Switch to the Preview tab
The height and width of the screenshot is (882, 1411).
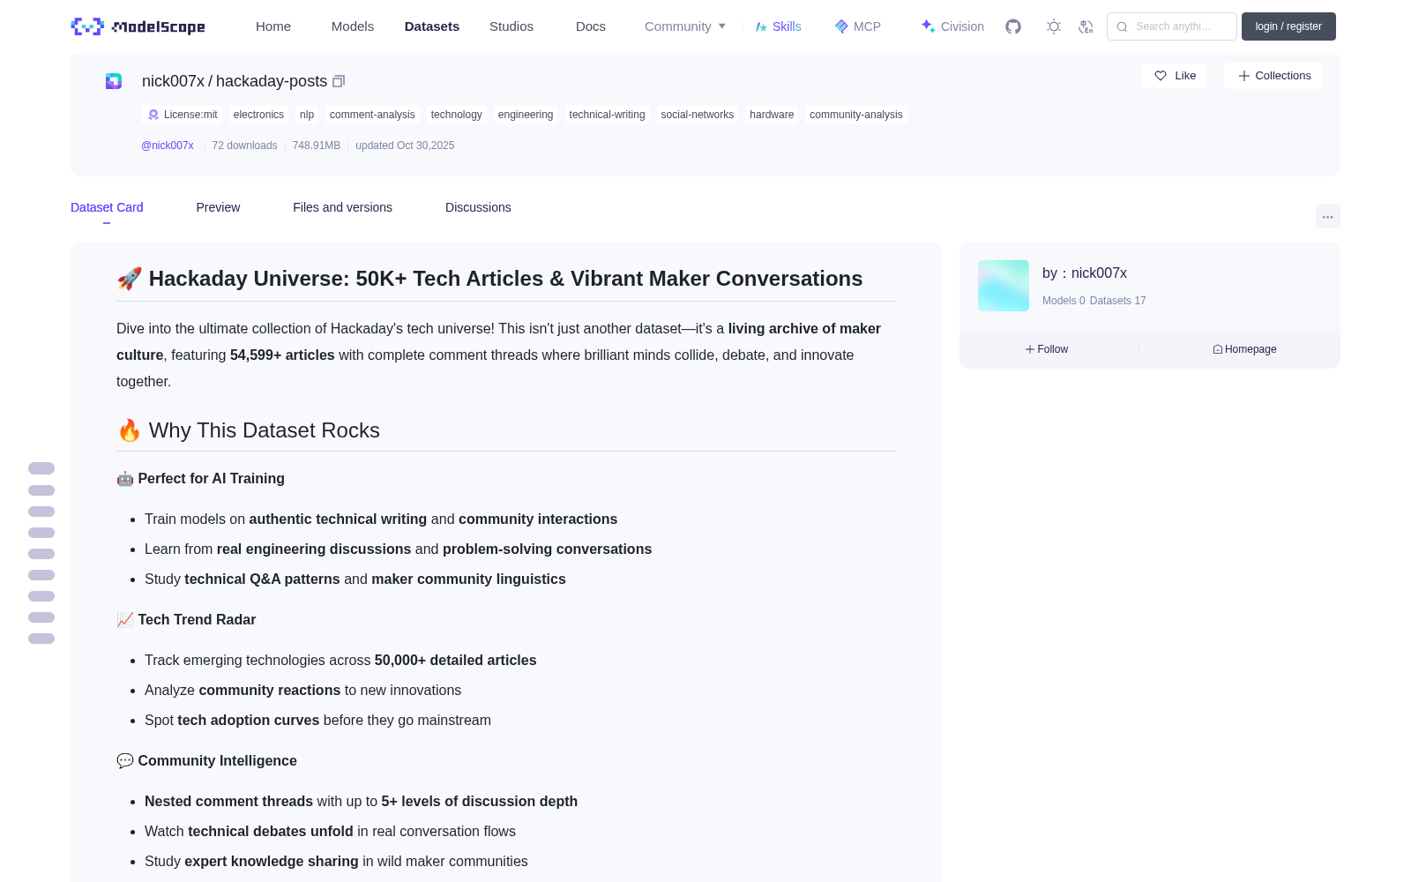(218, 207)
